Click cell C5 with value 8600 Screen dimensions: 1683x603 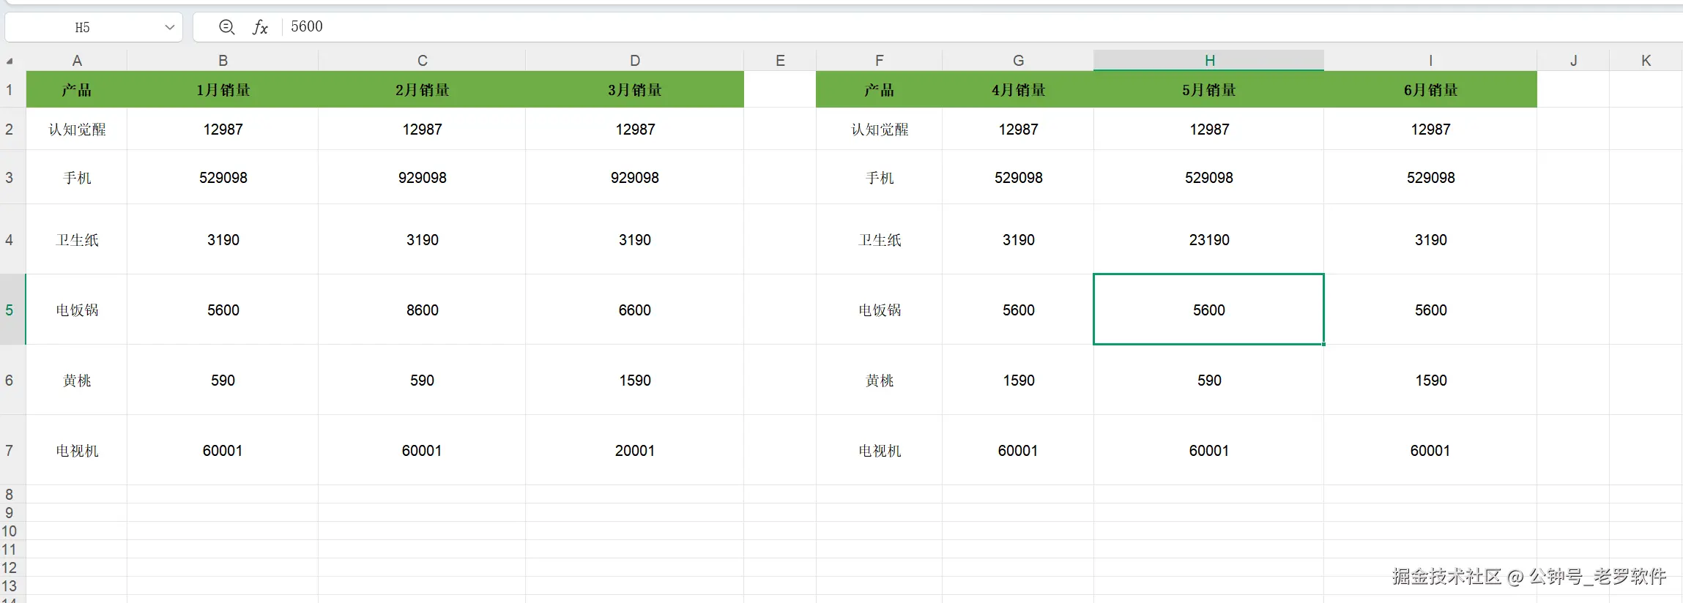pos(422,310)
